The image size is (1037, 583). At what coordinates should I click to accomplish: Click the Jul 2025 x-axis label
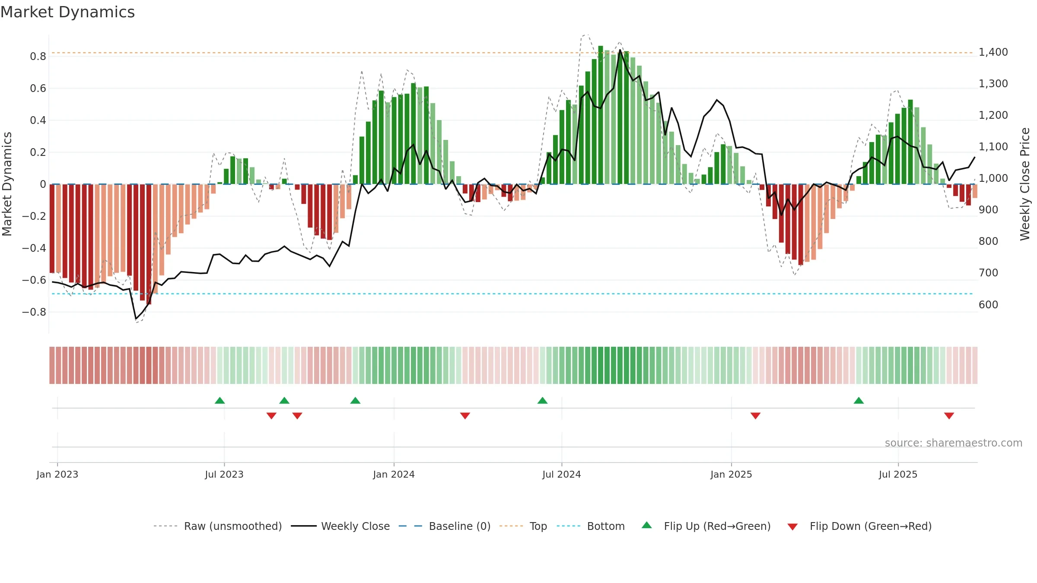pos(898,474)
